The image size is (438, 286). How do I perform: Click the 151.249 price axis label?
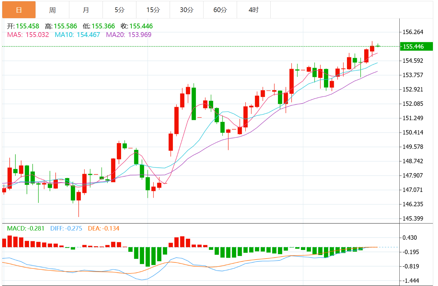[413, 118]
